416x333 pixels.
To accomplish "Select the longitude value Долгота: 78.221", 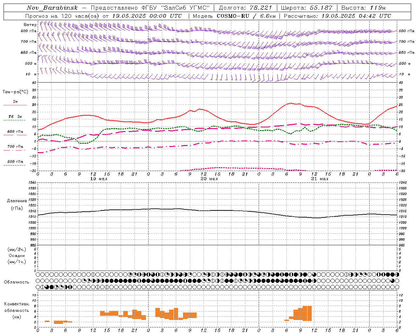I will (245, 8).
